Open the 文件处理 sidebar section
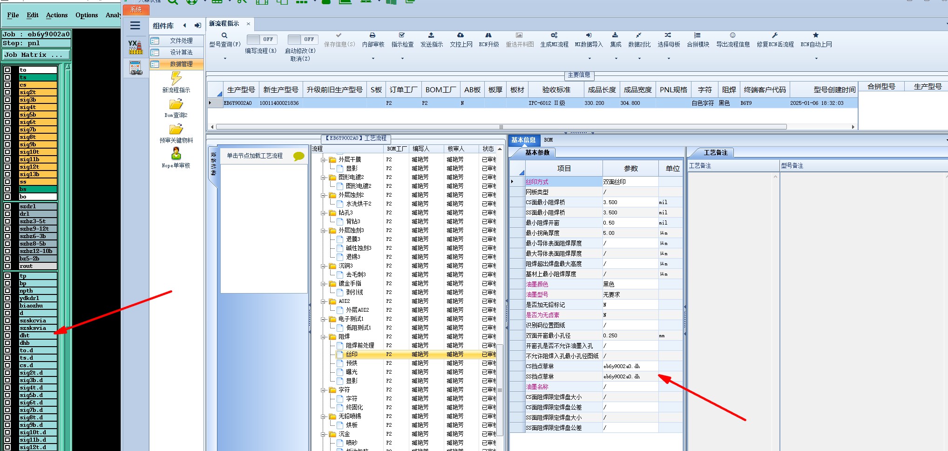The image size is (948, 451). click(176, 41)
